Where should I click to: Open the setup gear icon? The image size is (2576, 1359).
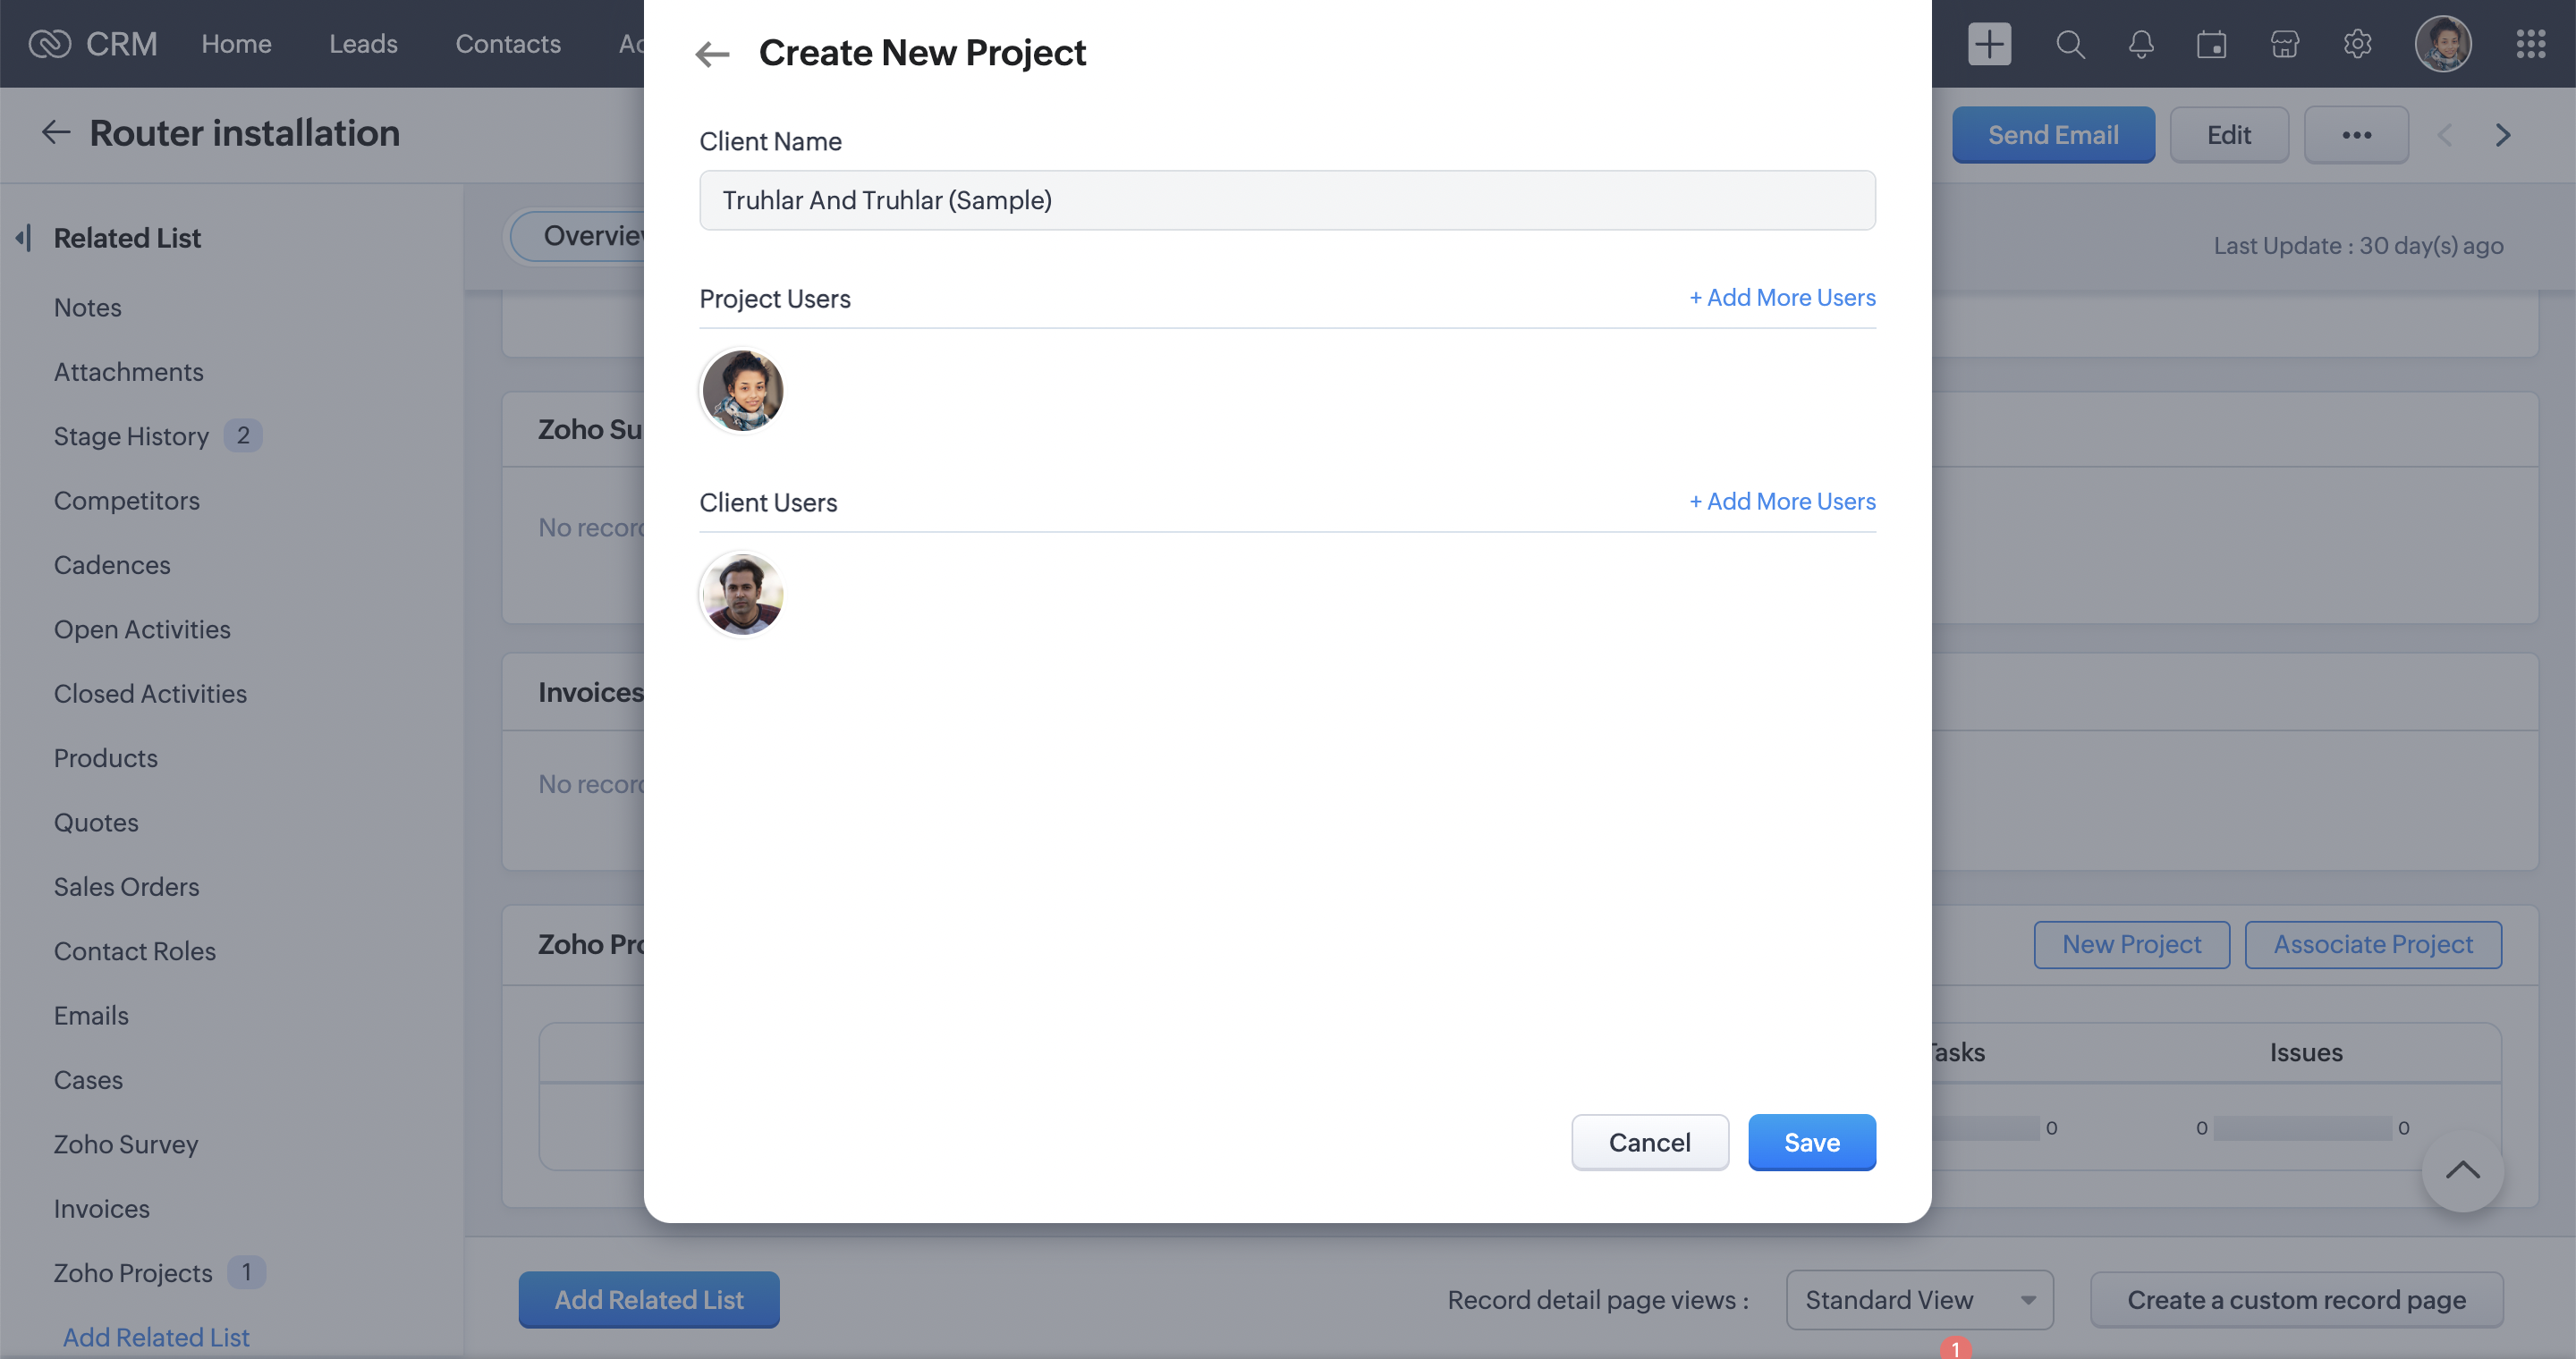2357,44
